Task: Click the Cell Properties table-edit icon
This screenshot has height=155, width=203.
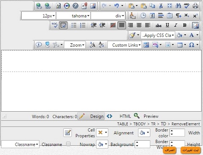Action: click(x=68, y=132)
